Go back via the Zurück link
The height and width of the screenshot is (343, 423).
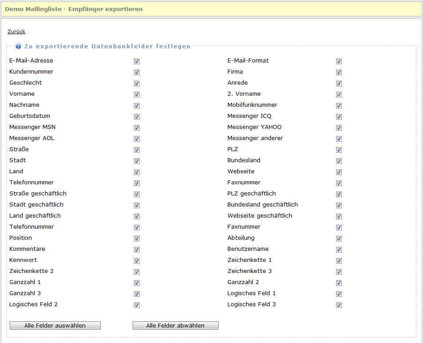coord(16,31)
